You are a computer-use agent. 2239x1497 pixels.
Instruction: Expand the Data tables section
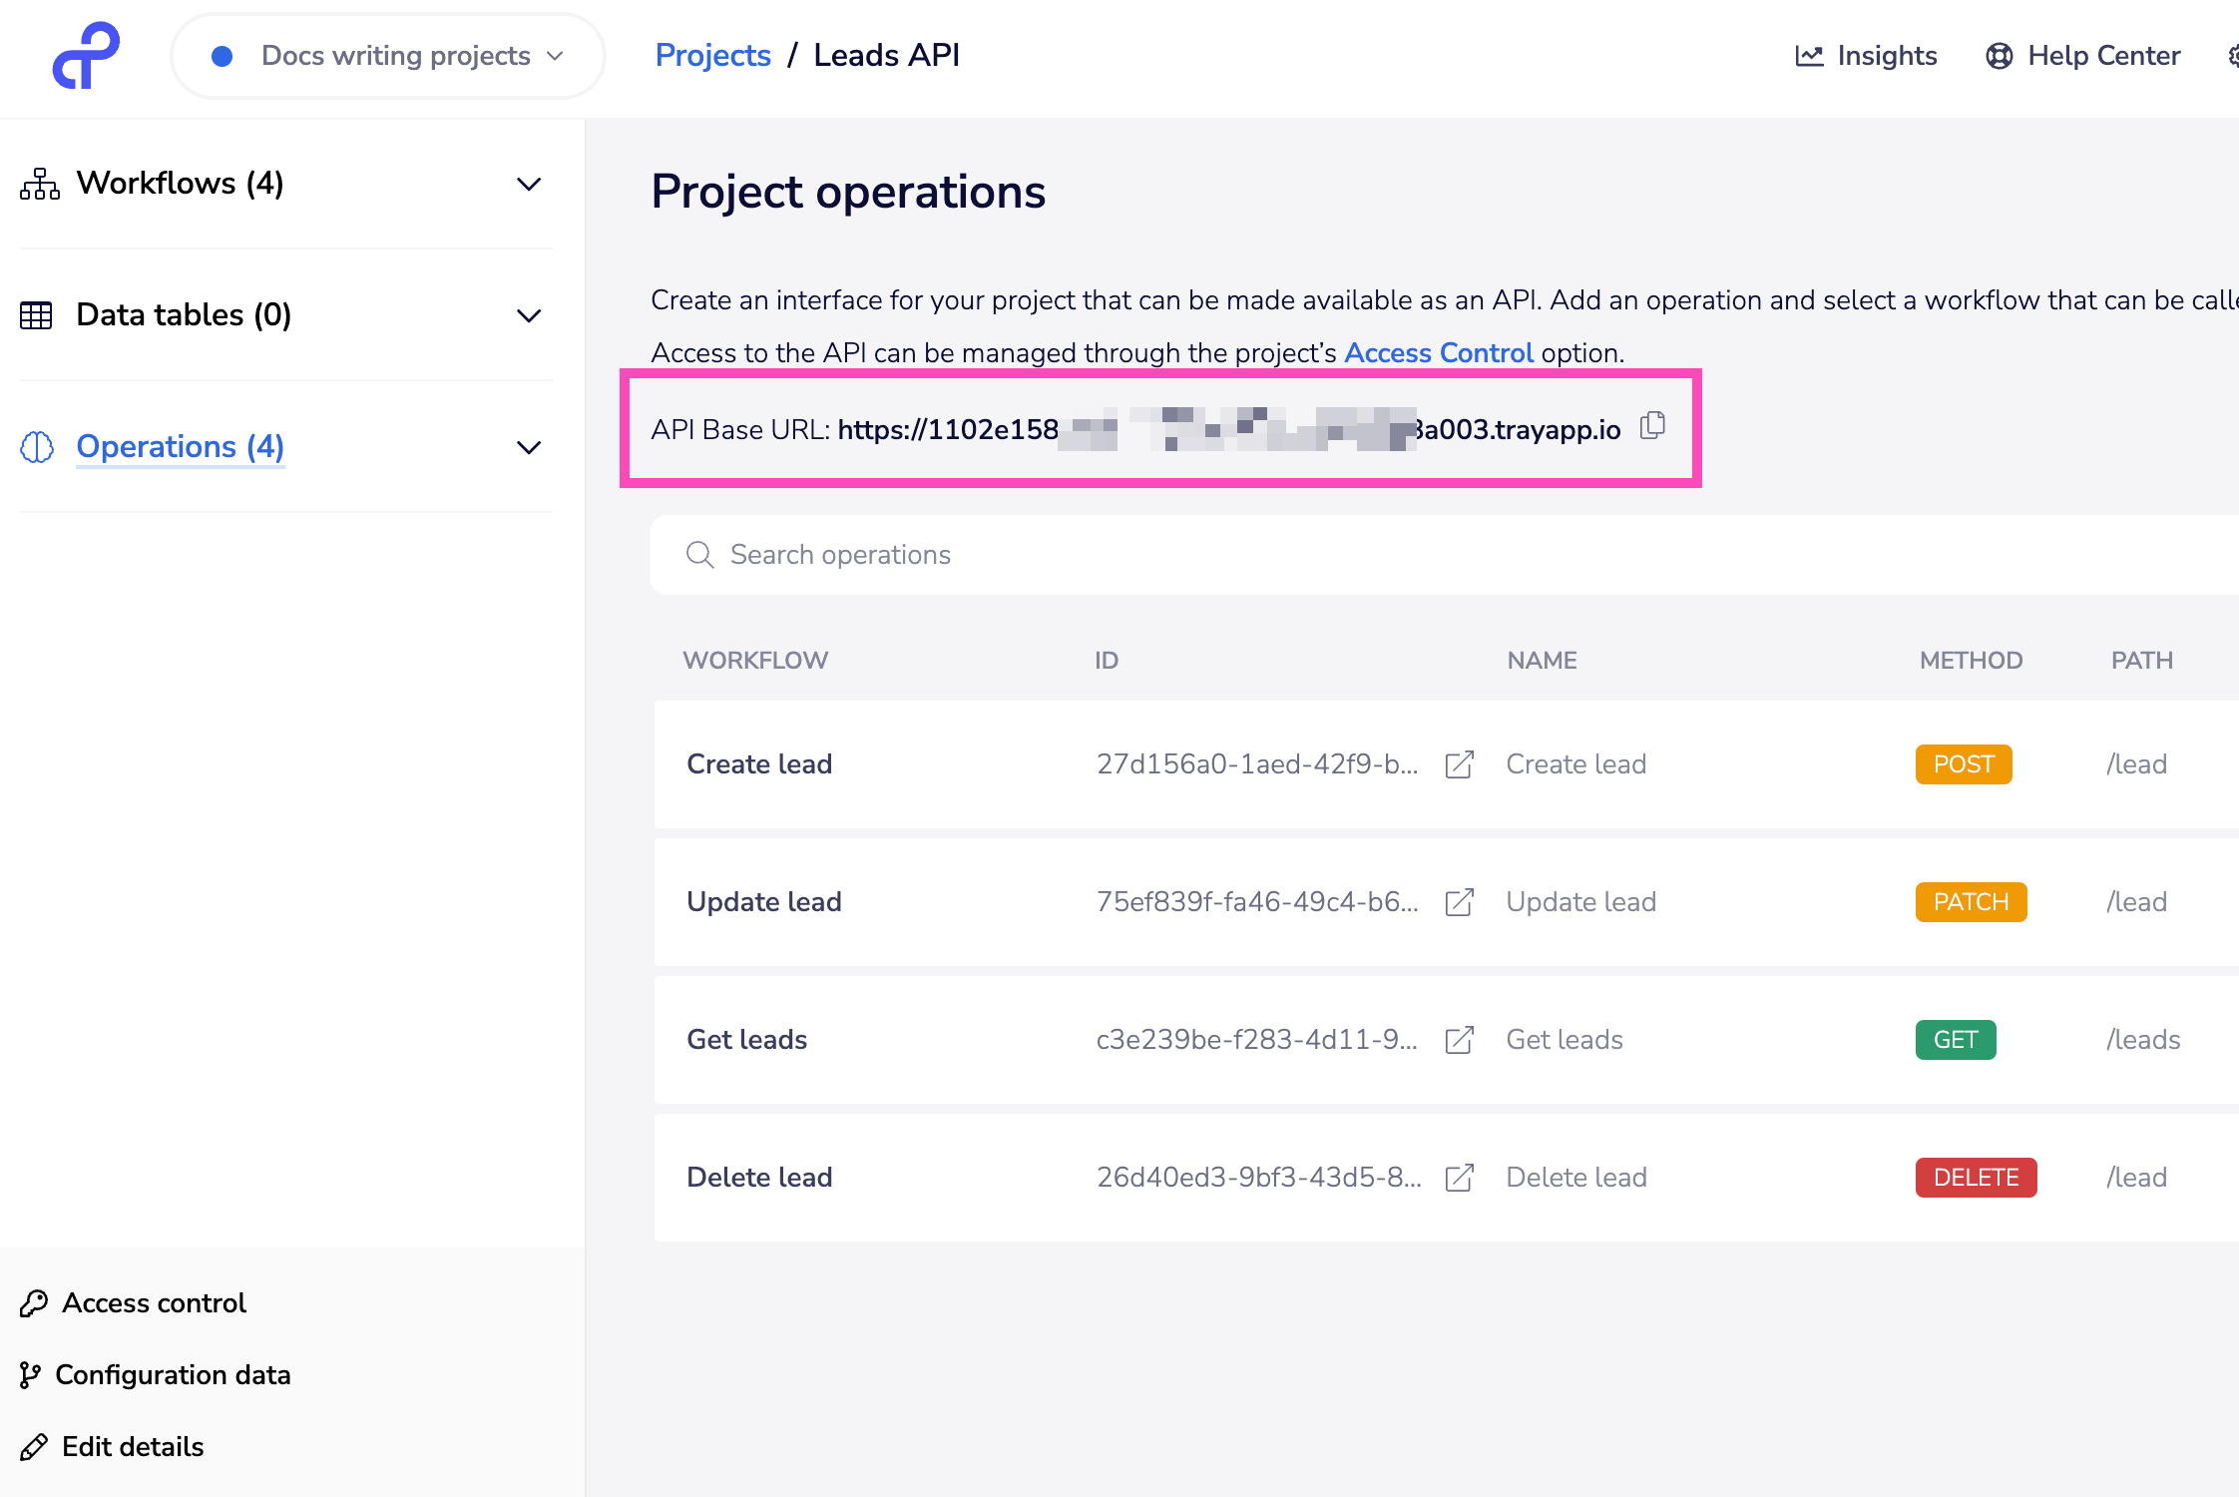[x=530, y=315]
